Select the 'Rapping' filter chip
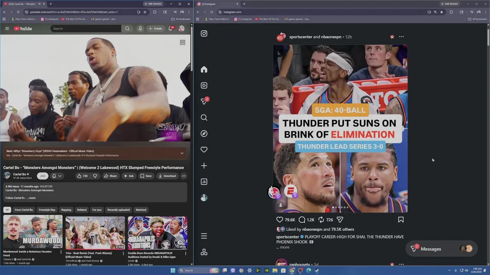The height and width of the screenshot is (275, 490). (66, 210)
